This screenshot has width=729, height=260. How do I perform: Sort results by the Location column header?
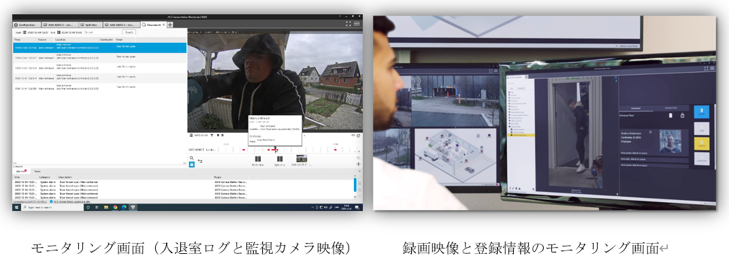pyautogui.click(x=61, y=40)
